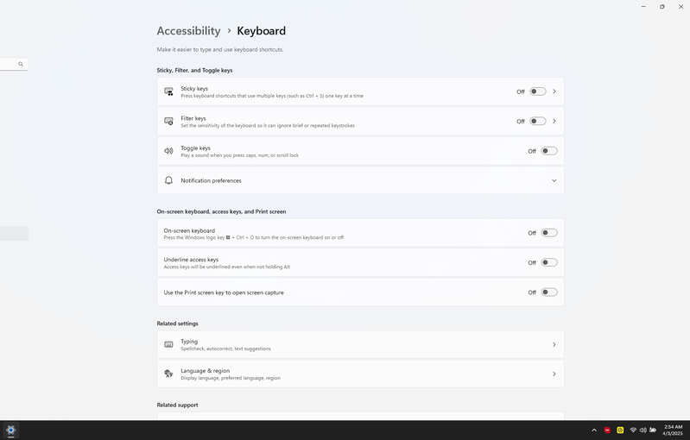Turn on the Sticky keys toggle
Screen dimensions: 690x440
537,91
